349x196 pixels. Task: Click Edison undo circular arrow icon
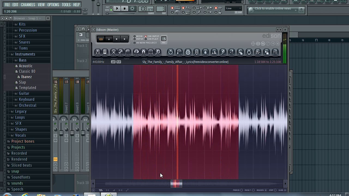[x=170, y=52]
